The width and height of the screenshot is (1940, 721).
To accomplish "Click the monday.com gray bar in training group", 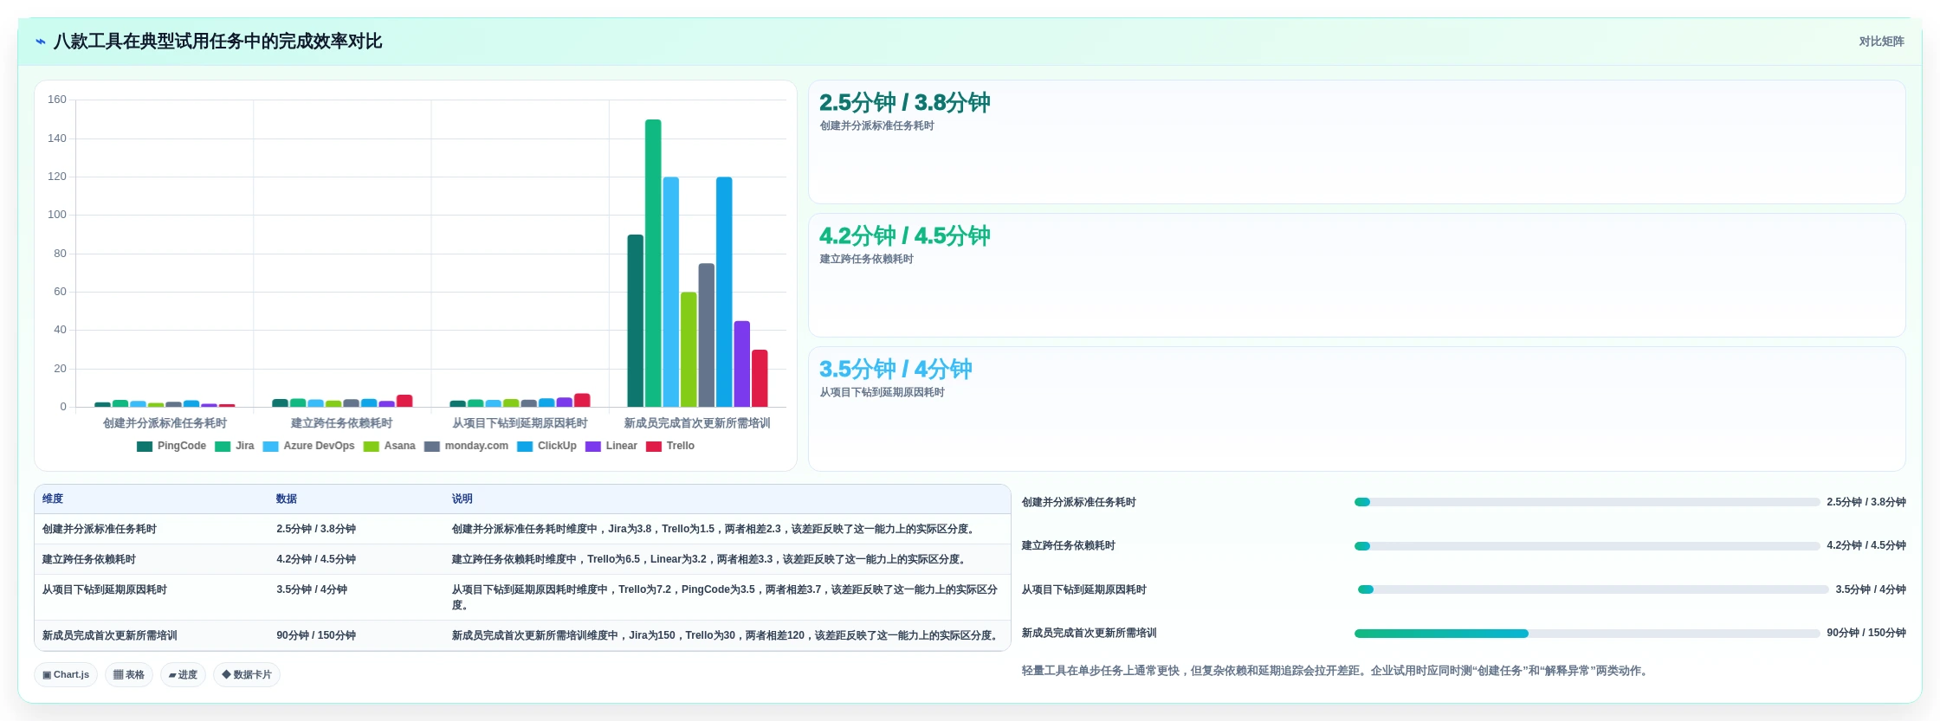I will click(707, 335).
